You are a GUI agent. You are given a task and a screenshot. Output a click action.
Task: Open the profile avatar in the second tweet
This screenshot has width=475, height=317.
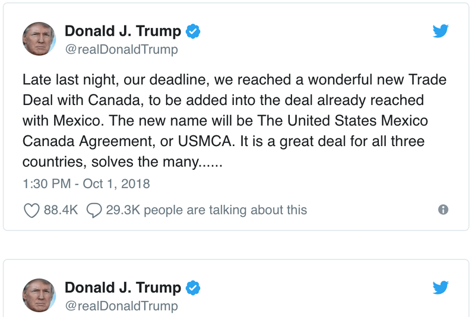tap(39, 296)
